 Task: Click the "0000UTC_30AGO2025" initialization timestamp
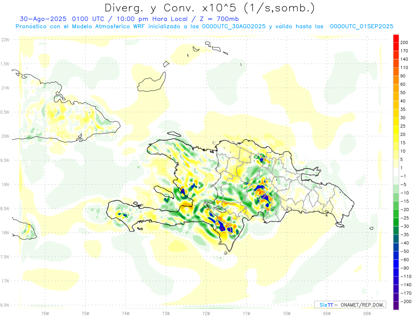(234, 26)
